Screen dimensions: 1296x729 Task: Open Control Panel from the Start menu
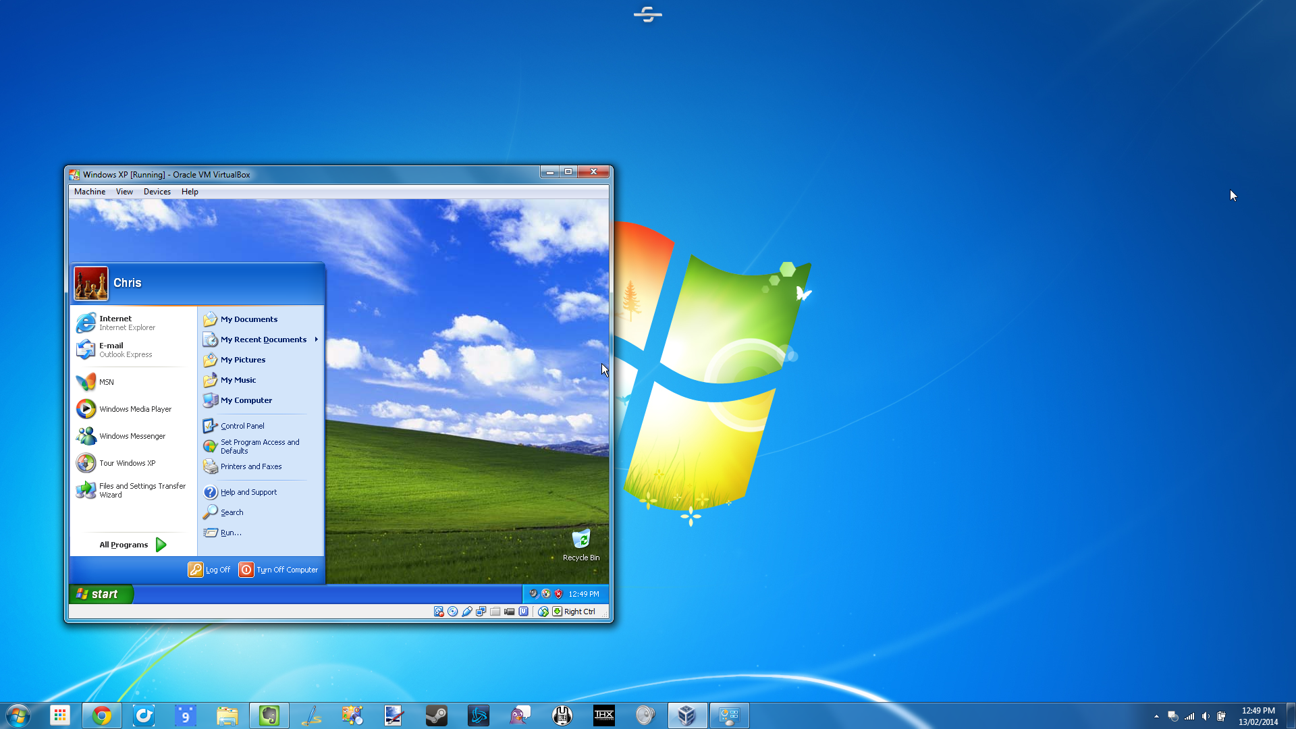[242, 425]
